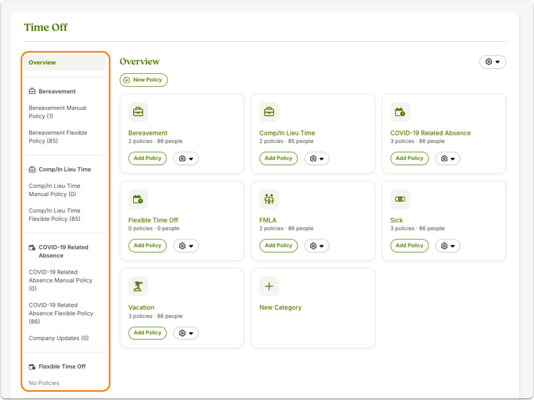
Task: Click '0 policies · 0 people' text
Action: [154, 228]
